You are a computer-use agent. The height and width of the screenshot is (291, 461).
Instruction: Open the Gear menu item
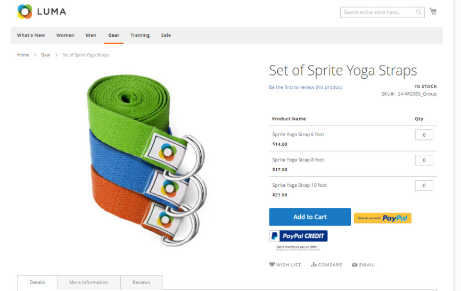[x=114, y=35]
